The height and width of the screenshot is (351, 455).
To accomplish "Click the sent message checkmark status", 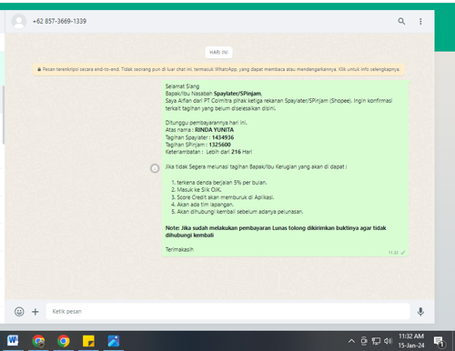I will point(403,253).
